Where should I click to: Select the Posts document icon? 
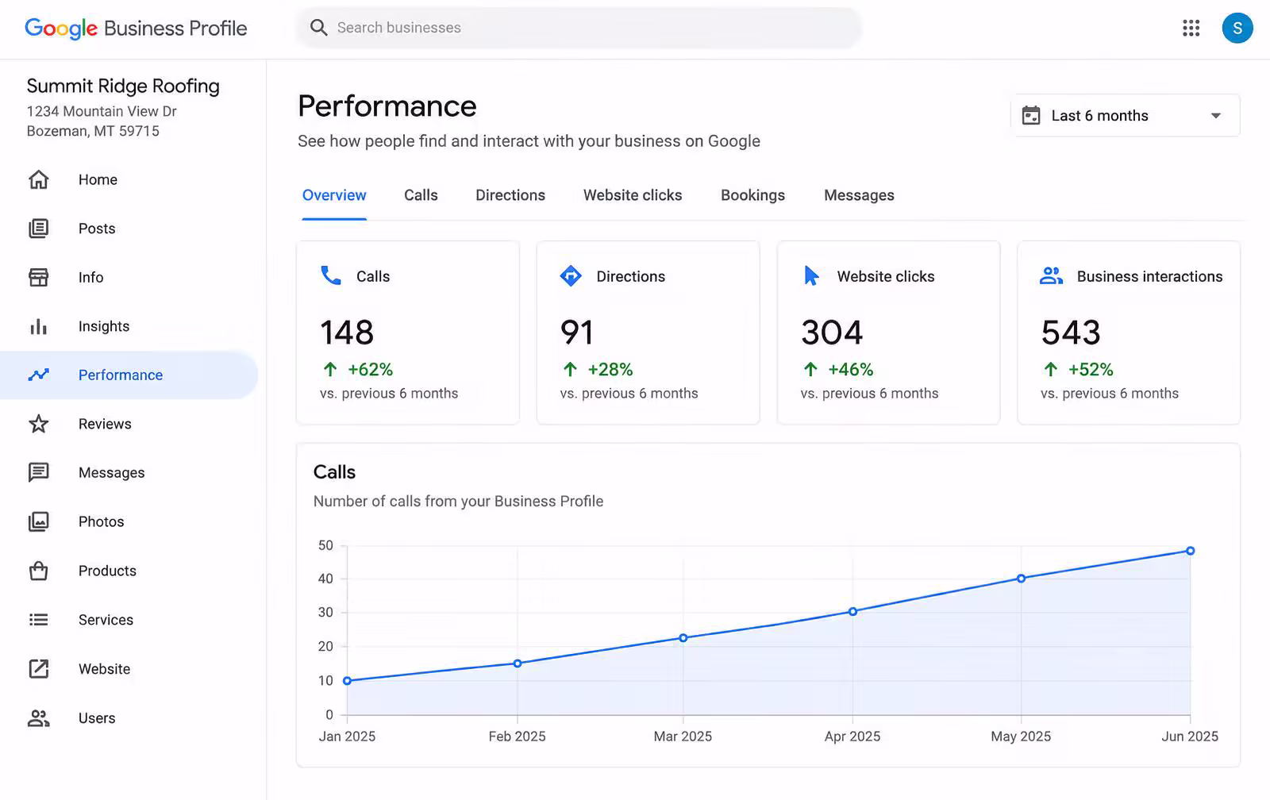point(38,229)
